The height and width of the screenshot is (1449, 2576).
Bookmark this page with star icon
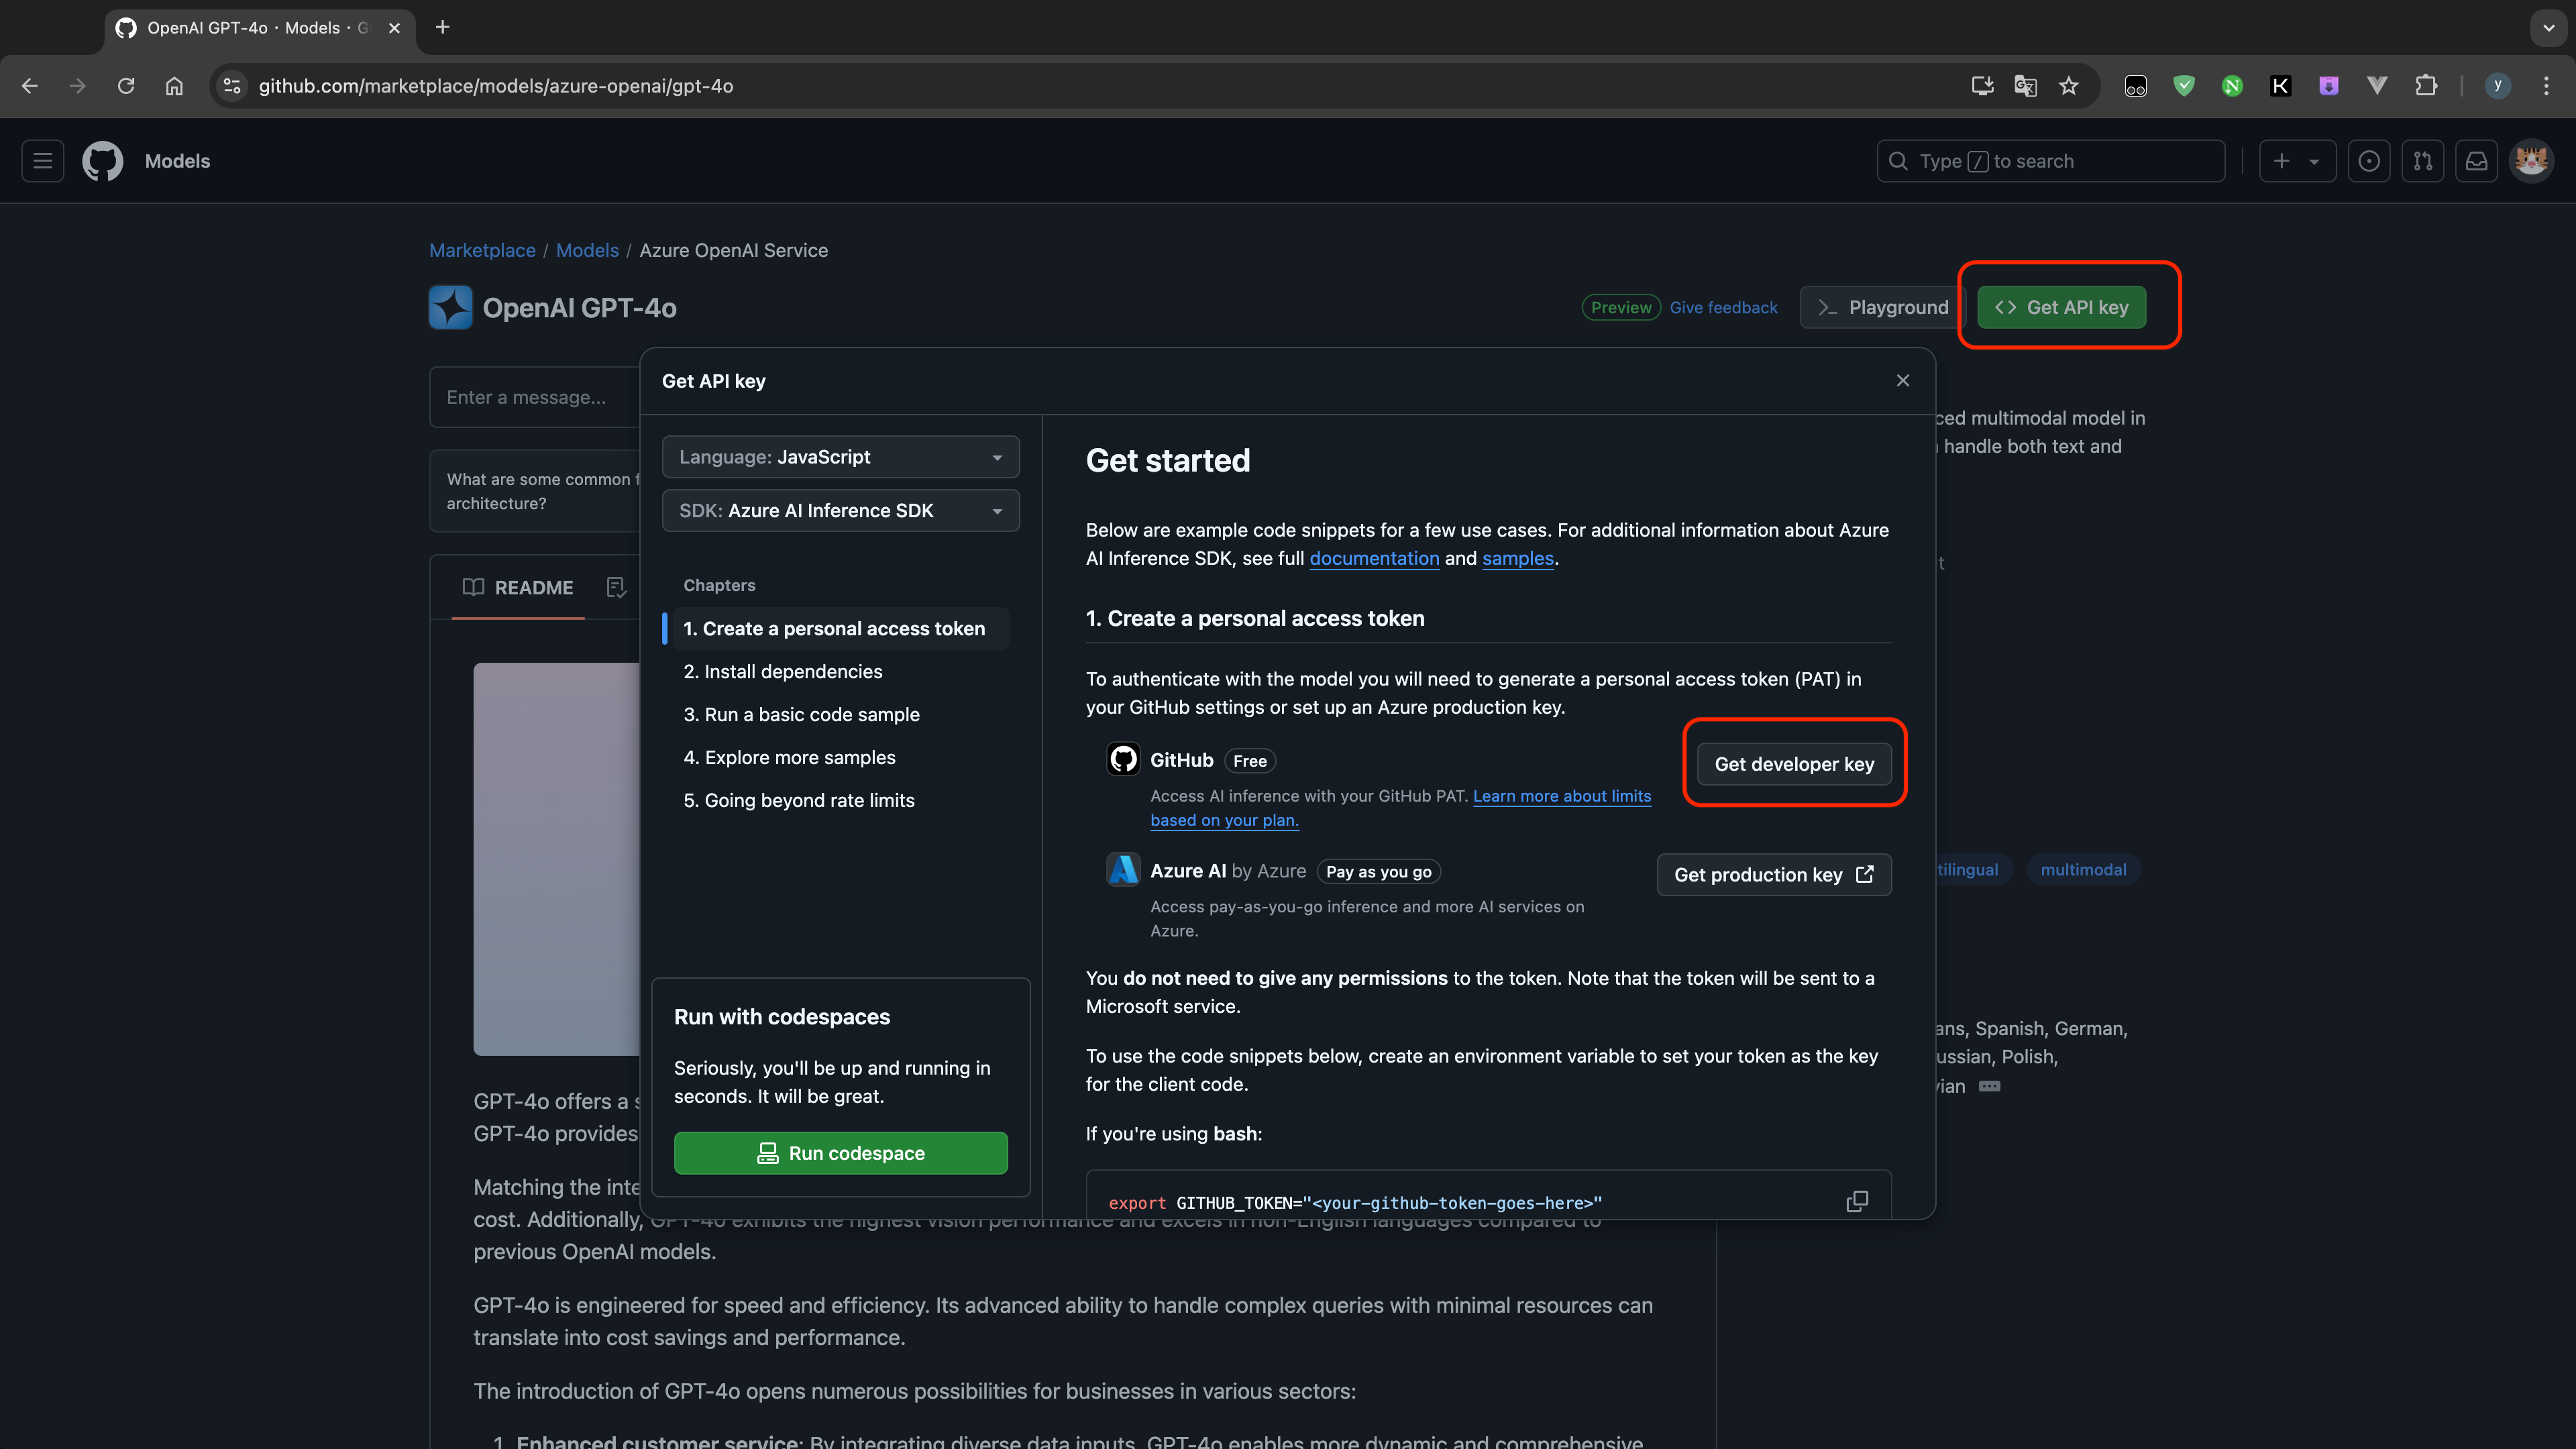click(x=2069, y=86)
